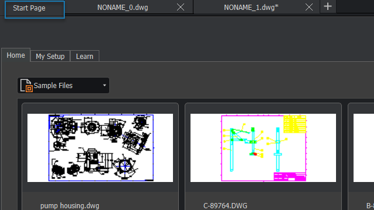Click the magenta title block in C-89764 preview
Image resolution: width=374 pixels, height=210 pixels.
(x=290, y=177)
